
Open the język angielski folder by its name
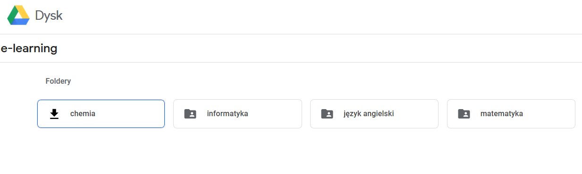coord(369,114)
